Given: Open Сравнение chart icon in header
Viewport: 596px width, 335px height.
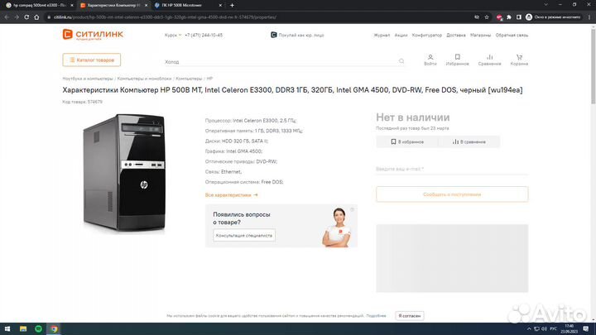Looking at the screenshot, I should [x=489, y=60].
